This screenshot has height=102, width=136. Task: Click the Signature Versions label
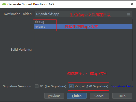tap(17, 86)
